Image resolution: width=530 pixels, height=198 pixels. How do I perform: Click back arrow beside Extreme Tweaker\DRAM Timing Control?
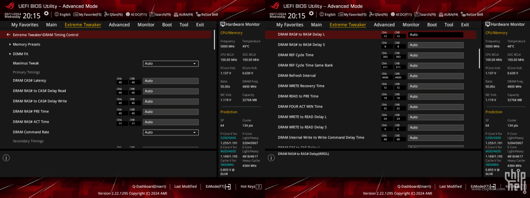(x=8, y=35)
